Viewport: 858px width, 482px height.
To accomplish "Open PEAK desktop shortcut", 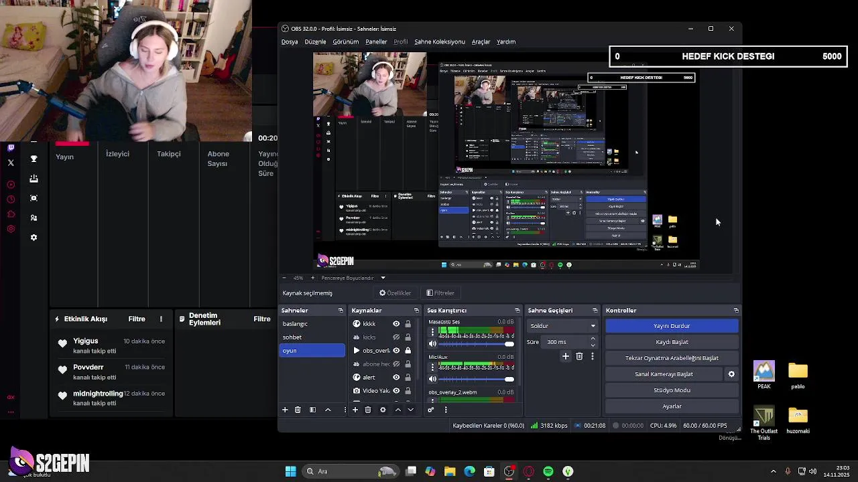I will tap(764, 375).
